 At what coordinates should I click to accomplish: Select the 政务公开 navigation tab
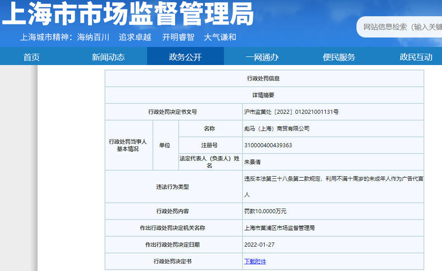185,57
